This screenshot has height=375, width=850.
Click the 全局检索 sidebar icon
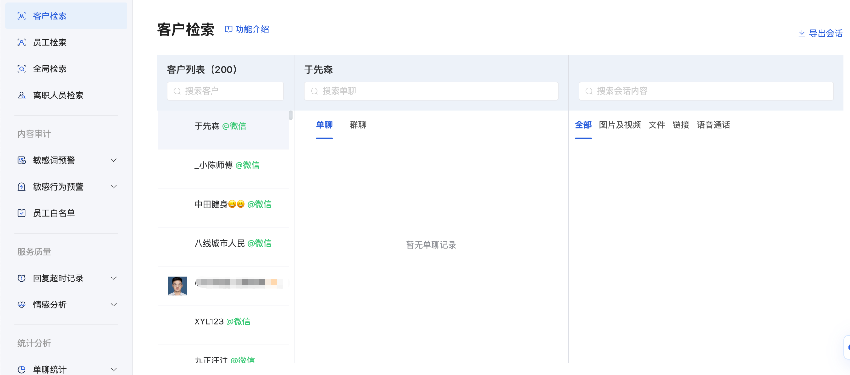tap(22, 69)
